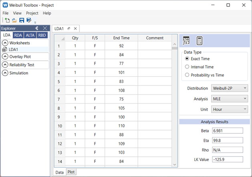Click the Open Project folder icon
Screen dimensions: 252x177
pyautogui.click(x=14, y=20)
